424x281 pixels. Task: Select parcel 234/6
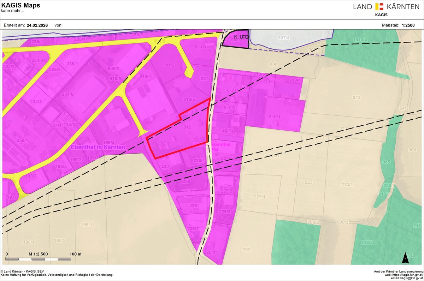67,94
